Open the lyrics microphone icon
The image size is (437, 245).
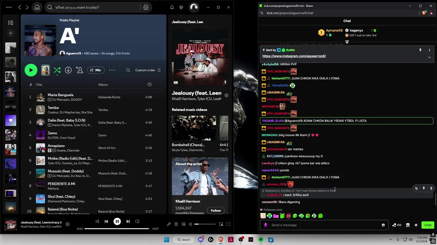(x=169, y=224)
